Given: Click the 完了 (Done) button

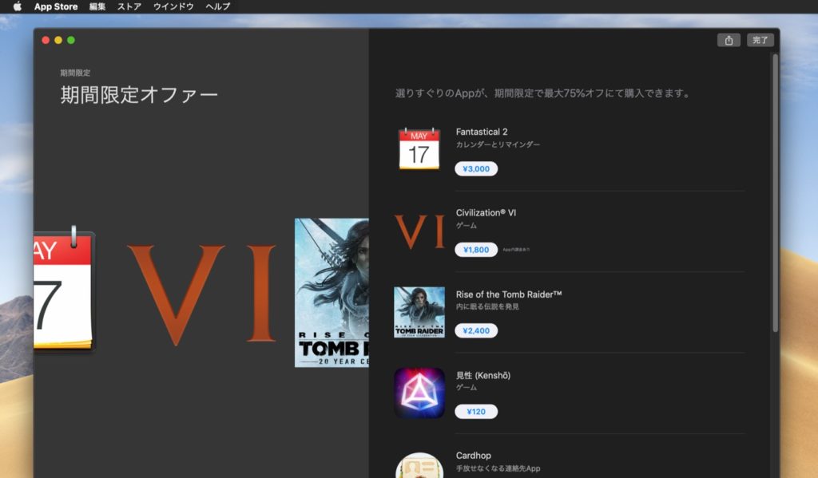Looking at the screenshot, I should pyautogui.click(x=760, y=39).
